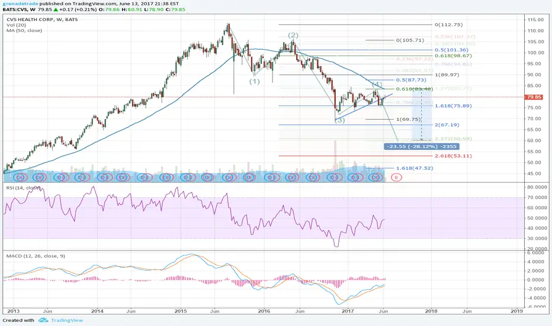Select Fibonacci level 0.5(87.73)
The image size is (552, 326).
pyautogui.click(x=411, y=80)
